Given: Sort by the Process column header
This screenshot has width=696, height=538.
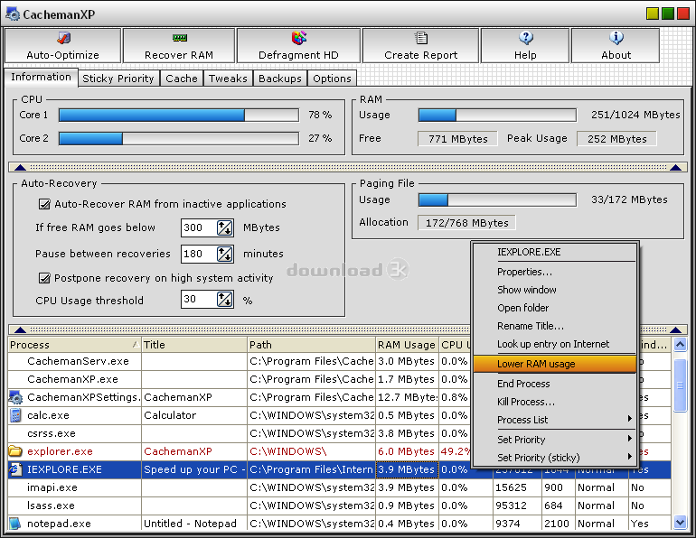Looking at the screenshot, I should click(x=74, y=345).
